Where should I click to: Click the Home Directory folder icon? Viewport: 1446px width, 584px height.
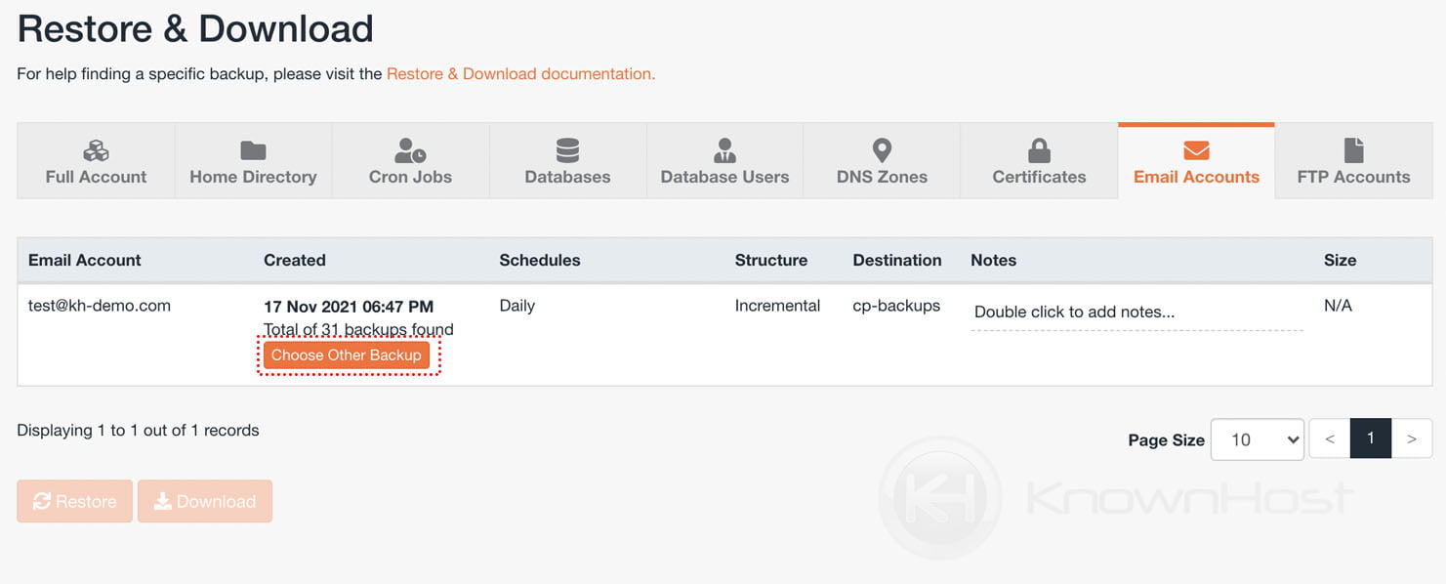click(252, 148)
